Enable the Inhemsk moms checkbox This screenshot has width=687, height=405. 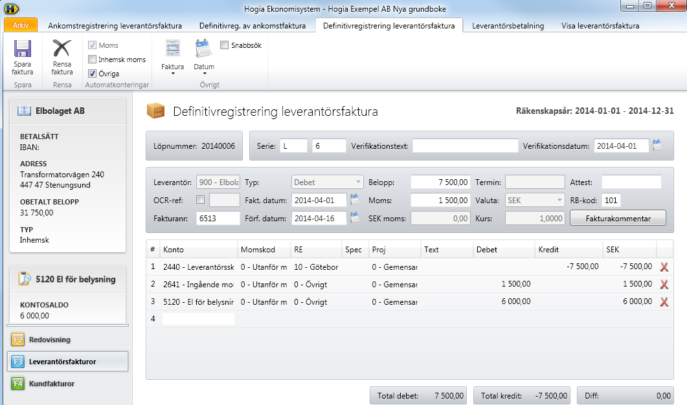click(92, 59)
